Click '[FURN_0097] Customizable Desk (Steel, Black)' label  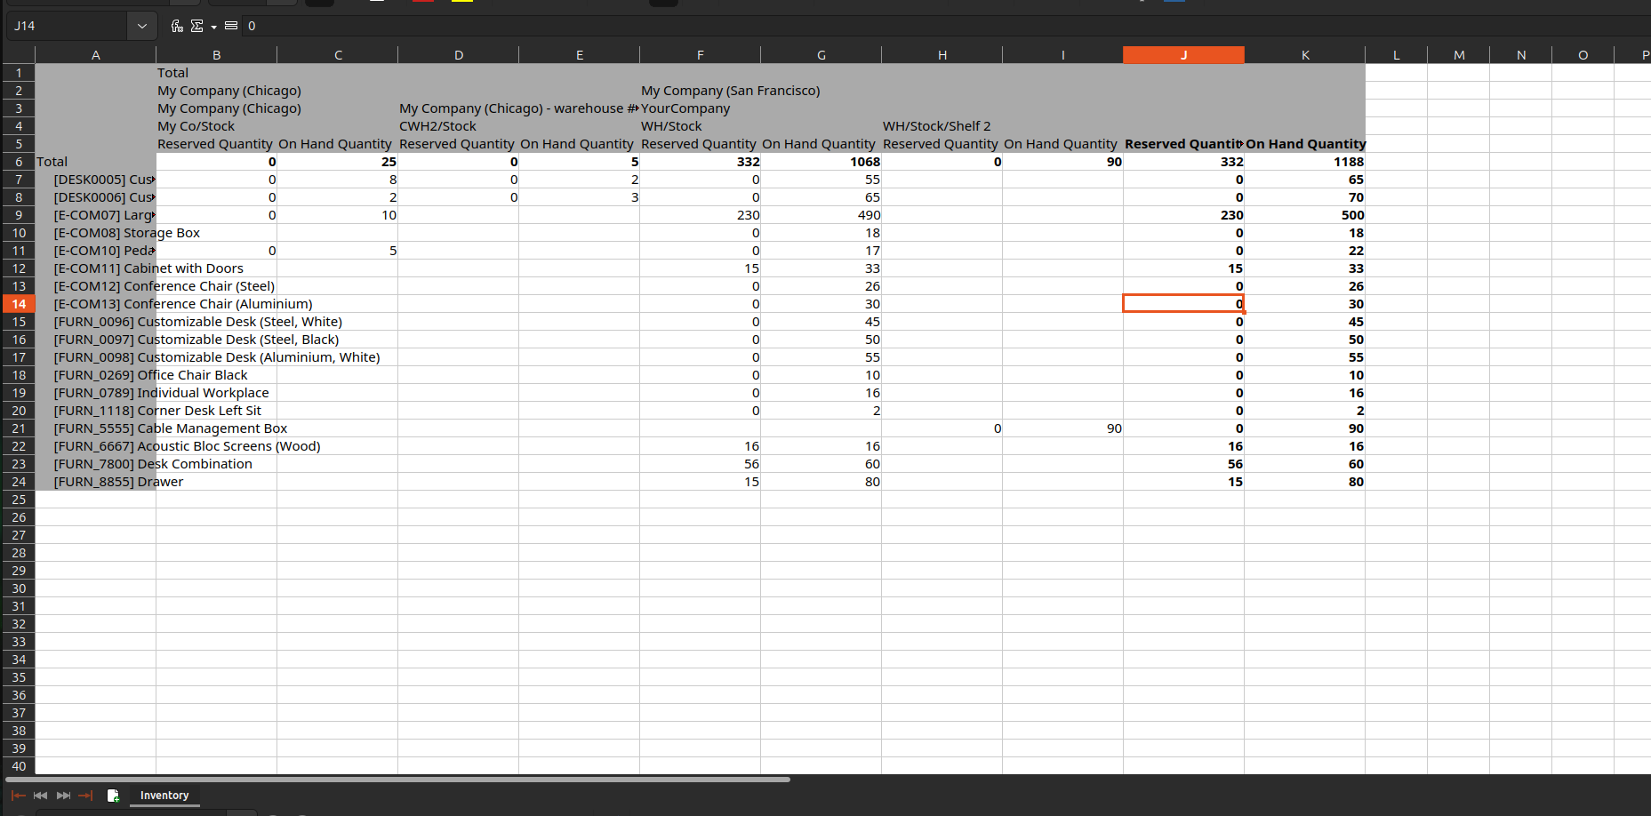point(196,340)
